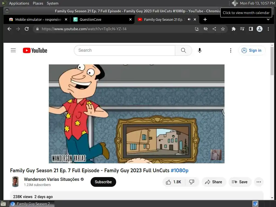Image resolution: width=276 pixels, height=207 pixels.
Task: Go forward in browser history
Action: [18, 29]
